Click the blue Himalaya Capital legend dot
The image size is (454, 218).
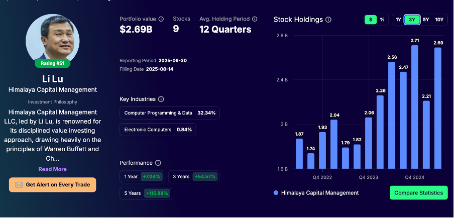tap(276, 193)
